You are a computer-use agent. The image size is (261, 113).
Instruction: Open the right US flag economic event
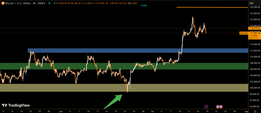(221, 107)
